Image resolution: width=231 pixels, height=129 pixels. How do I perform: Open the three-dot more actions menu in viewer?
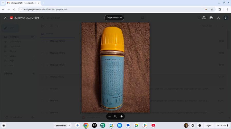[x=226, y=18]
